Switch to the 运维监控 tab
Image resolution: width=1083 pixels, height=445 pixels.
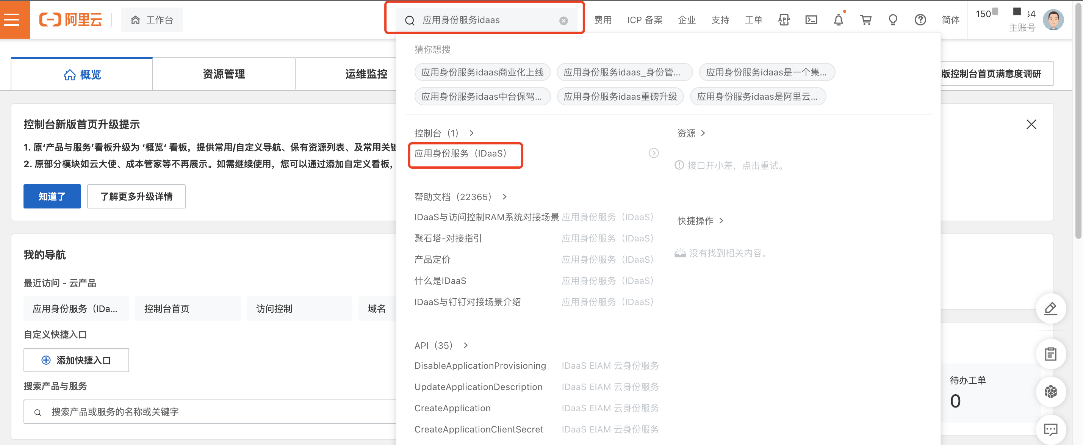click(x=366, y=74)
